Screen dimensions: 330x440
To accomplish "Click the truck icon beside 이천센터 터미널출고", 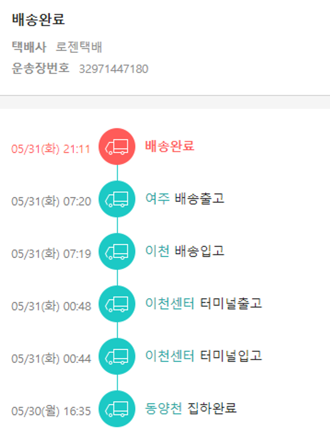I will [x=117, y=304].
